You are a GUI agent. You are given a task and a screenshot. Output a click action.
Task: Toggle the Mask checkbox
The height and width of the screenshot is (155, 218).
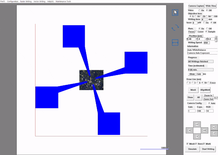[188, 144]
